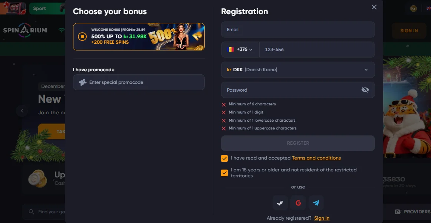The image size is (431, 223).
Task: Uncheck the 18 years or older checkbox
Action: (224, 173)
